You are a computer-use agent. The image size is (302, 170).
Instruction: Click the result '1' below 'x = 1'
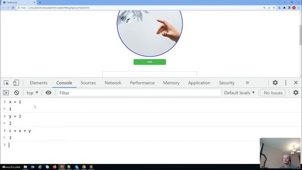tap(10, 109)
